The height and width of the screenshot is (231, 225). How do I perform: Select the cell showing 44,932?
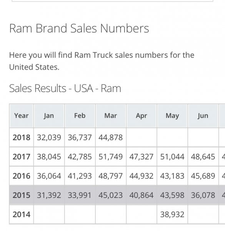click(x=142, y=176)
